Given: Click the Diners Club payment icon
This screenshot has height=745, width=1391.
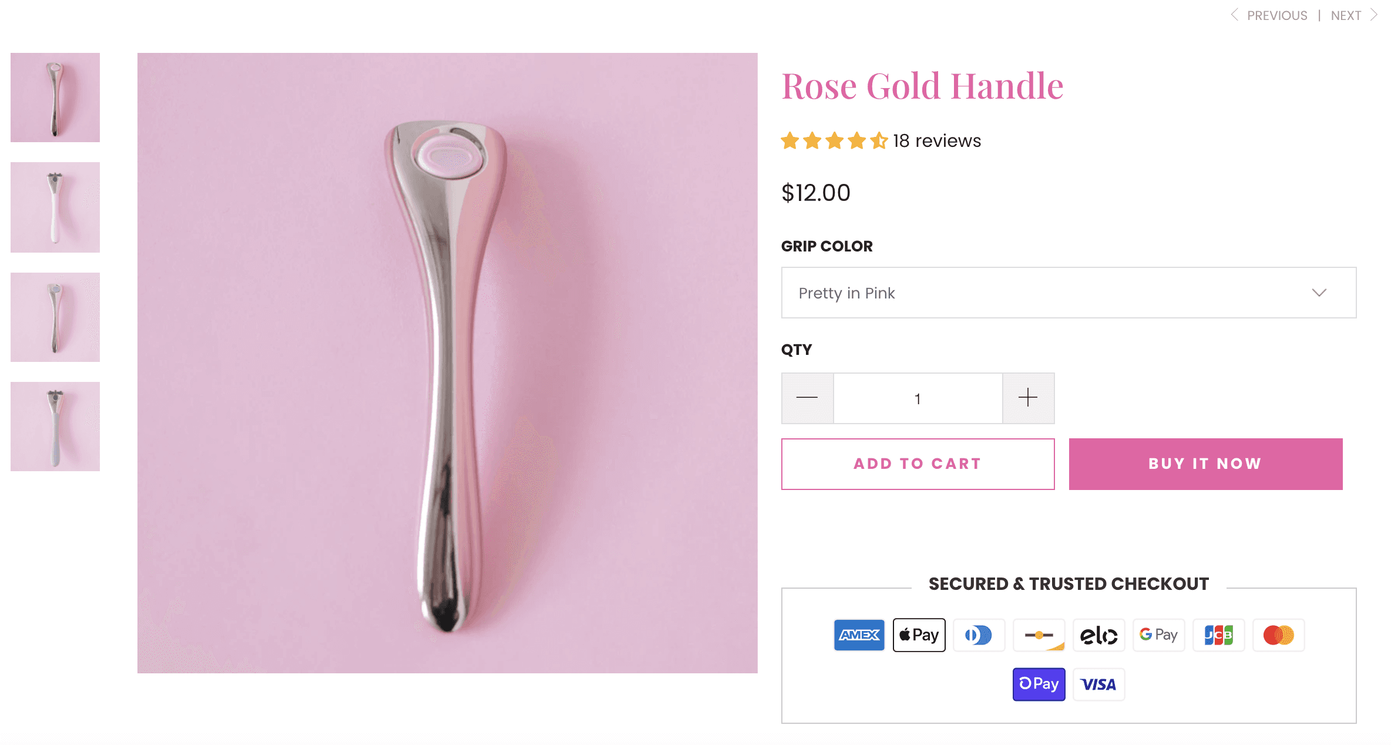Looking at the screenshot, I should (x=979, y=635).
